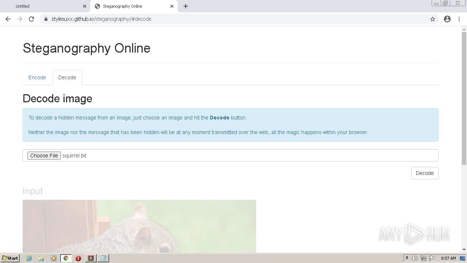This screenshot has width=467, height=263.
Task: Select Chrome in the taskbar
Action: (66, 258)
